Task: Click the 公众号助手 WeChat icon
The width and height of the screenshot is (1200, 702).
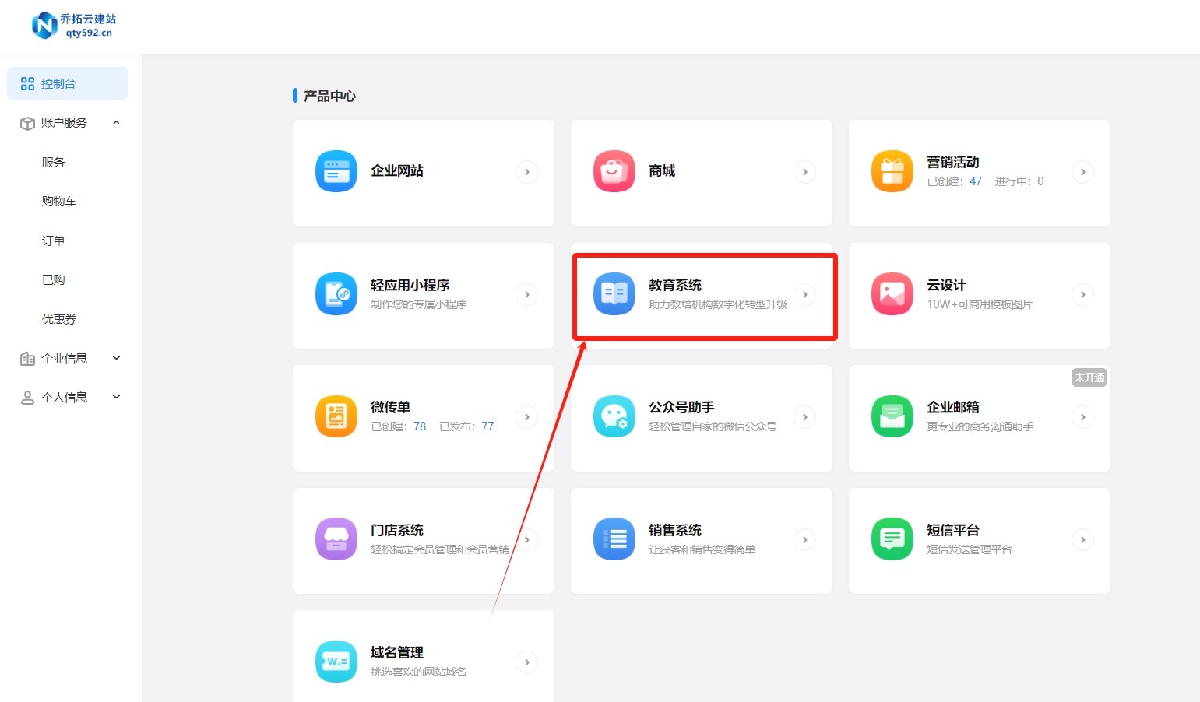Action: (x=614, y=417)
